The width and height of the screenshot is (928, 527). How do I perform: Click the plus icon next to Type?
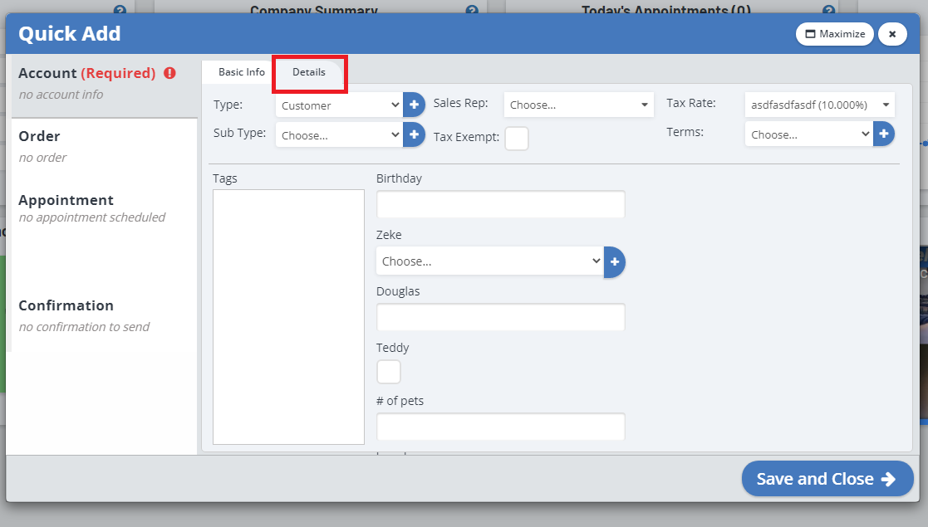414,105
